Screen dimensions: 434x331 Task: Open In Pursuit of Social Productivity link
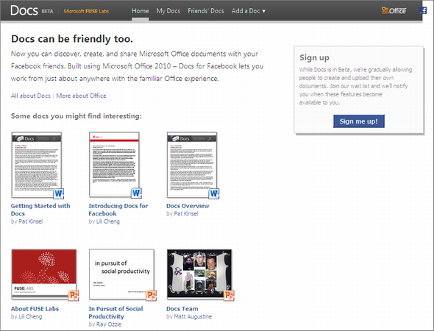point(115,313)
